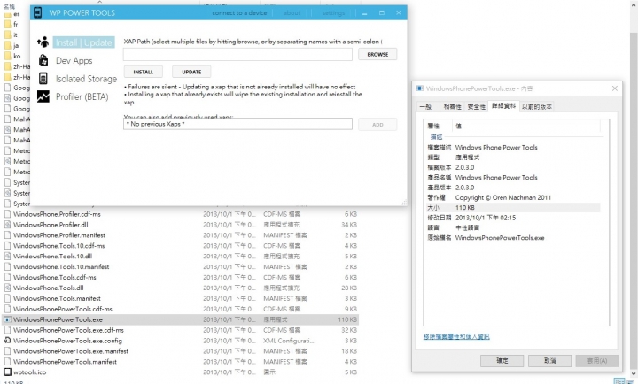Select WindowsPhone.Profiler.manifest file
The image size is (638, 384).
59,235
